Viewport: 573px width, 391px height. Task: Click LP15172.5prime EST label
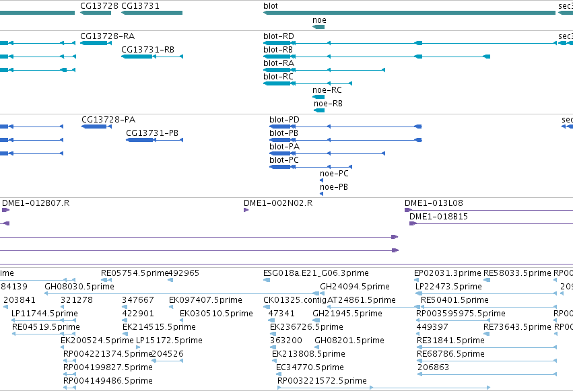click(169, 341)
